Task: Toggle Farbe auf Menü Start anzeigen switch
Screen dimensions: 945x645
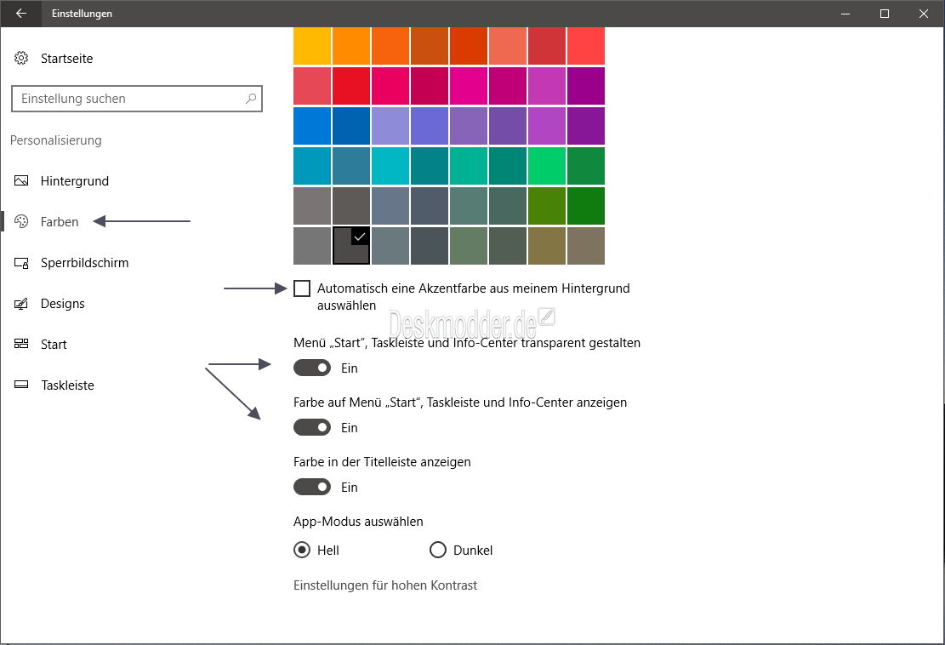Action: point(312,427)
